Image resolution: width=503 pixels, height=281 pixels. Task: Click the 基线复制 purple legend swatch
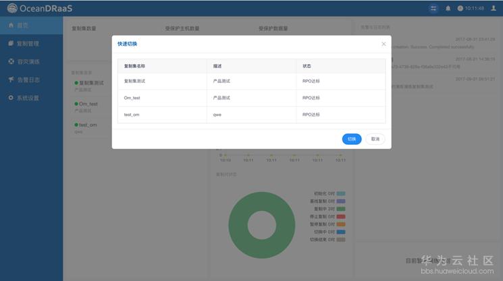pos(341,201)
